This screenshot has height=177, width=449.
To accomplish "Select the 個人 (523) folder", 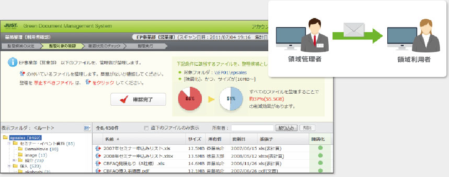I will pyautogui.click(x=30, y=166).
